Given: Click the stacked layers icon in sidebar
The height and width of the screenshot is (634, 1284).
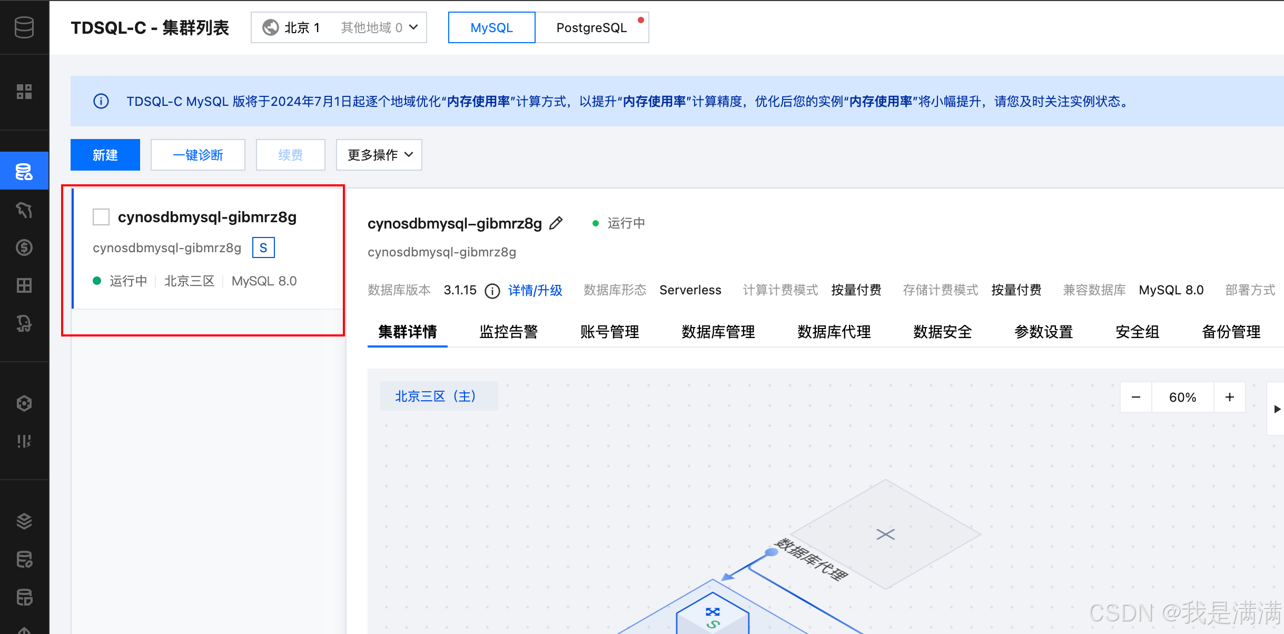Looking at the screenshot, I should (24, 521).
